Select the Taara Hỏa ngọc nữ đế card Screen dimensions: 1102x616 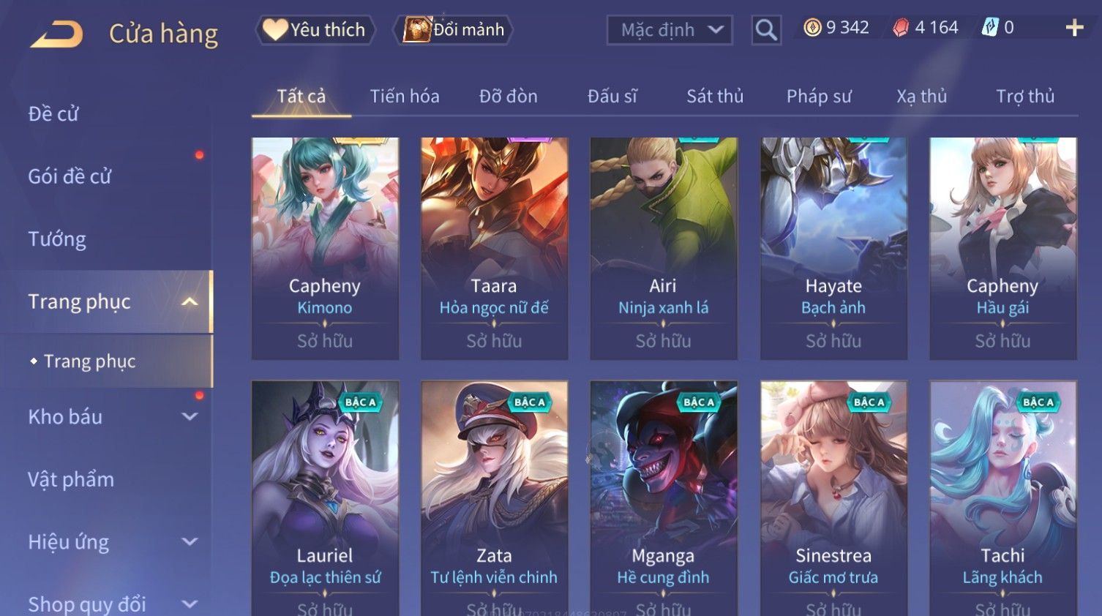tap(494, 248)
